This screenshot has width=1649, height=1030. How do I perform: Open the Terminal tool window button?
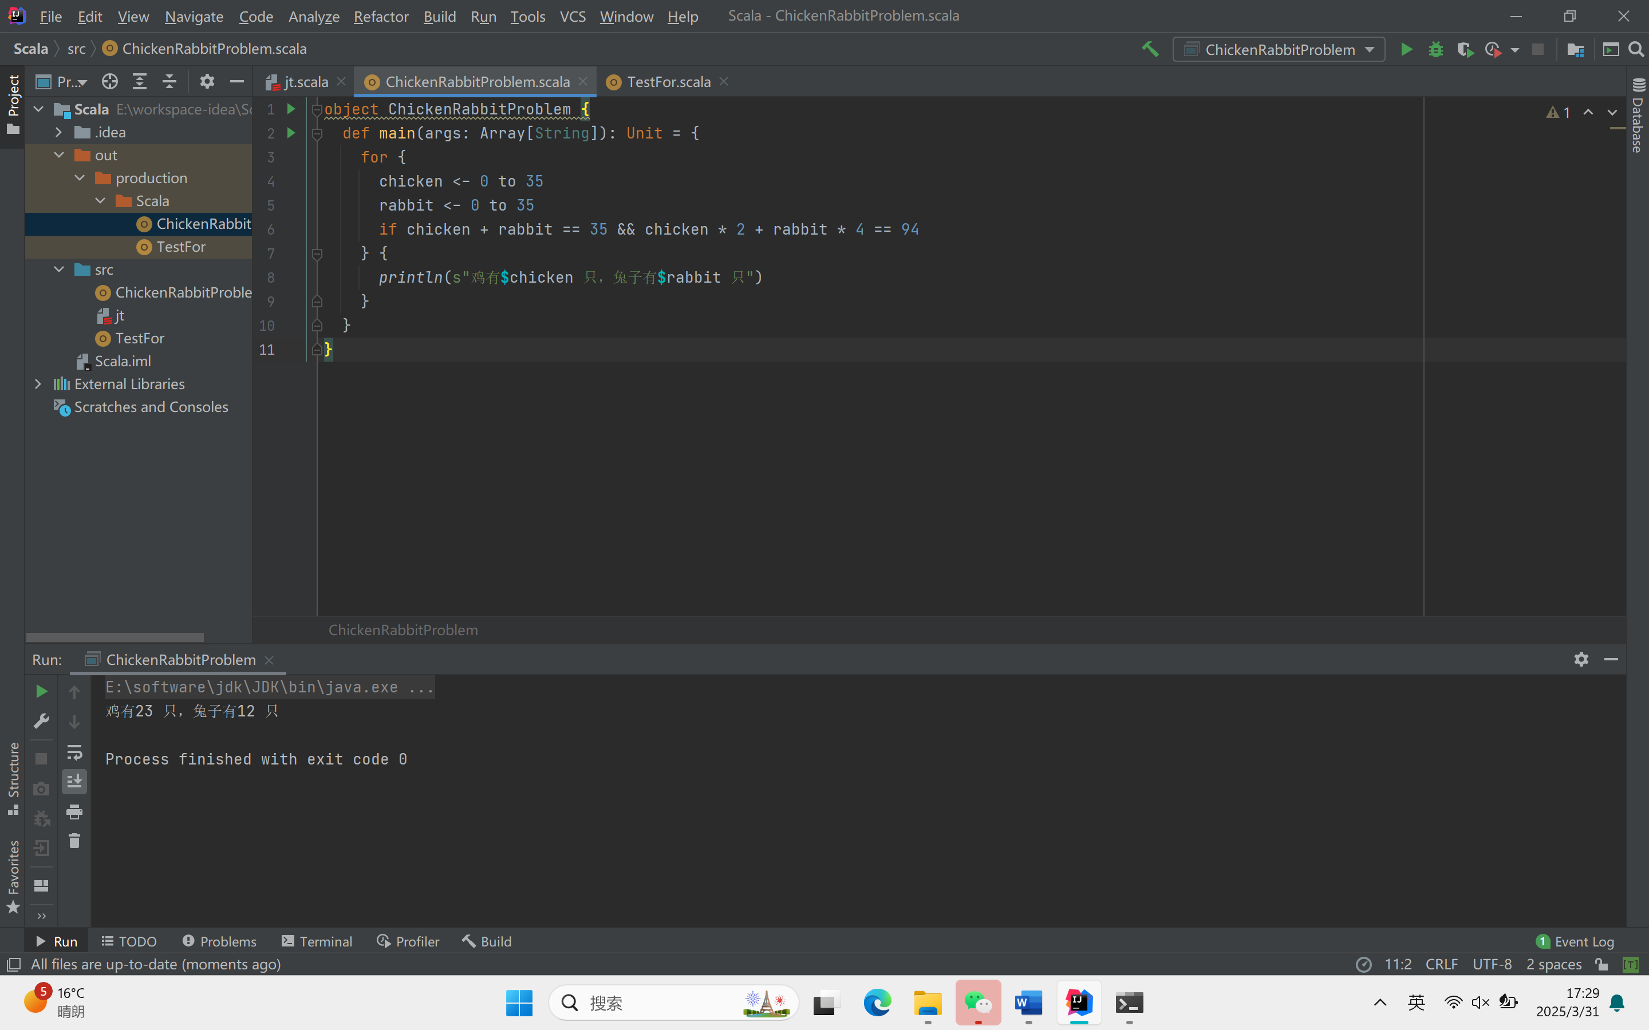[317, 941]
